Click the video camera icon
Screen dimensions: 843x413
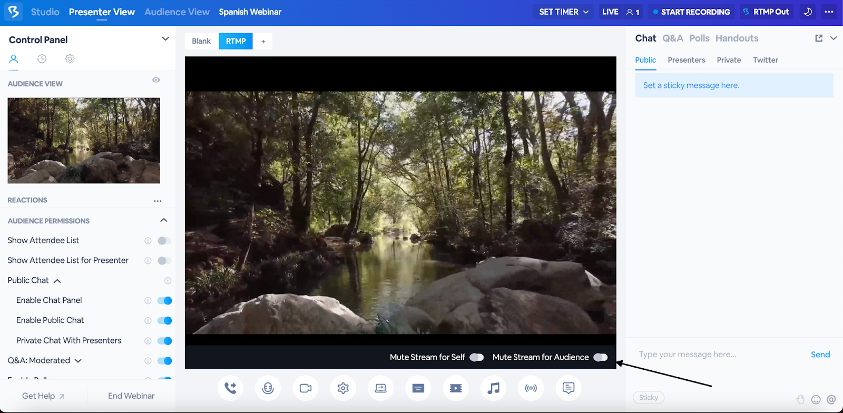306,388
